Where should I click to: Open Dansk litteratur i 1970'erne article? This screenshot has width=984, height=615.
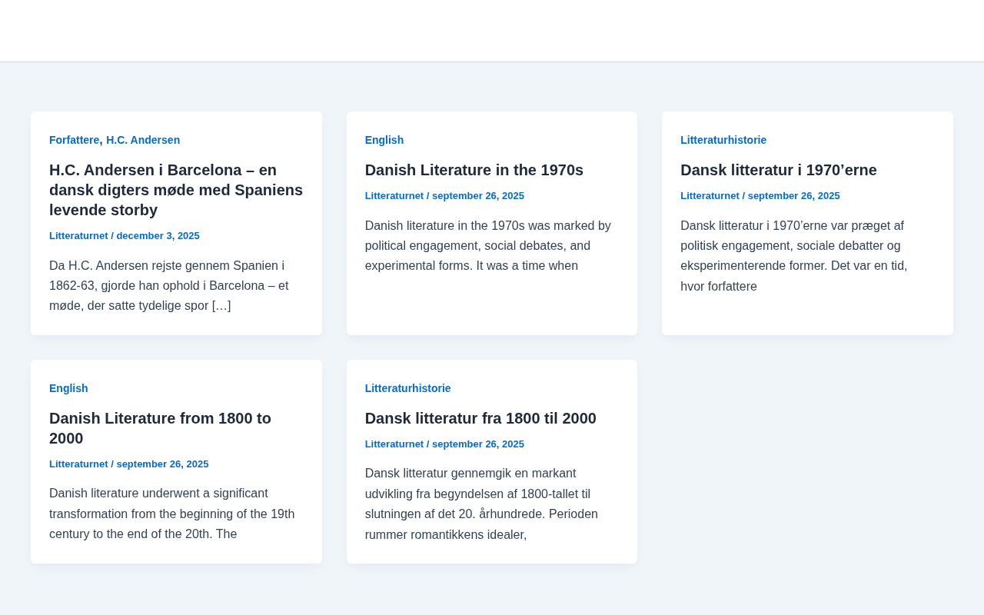pyautogui.click(x=778, y=170)
